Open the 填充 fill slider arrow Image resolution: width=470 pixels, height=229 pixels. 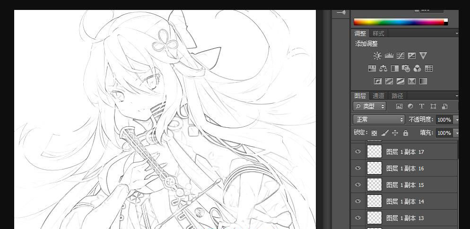tap(456, 133)
